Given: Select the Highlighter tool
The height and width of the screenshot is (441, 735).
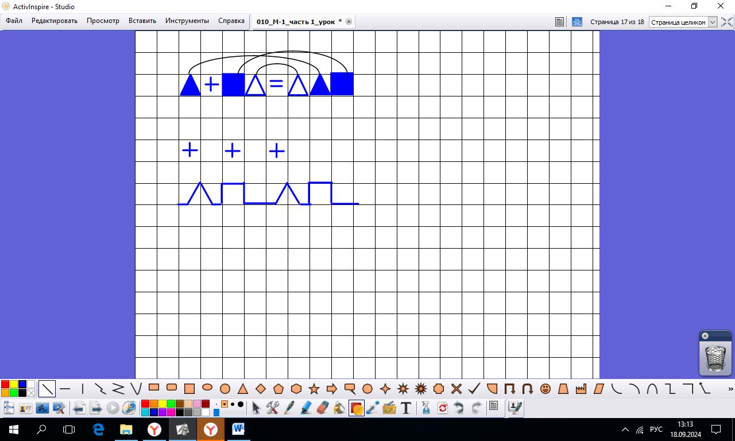Looking at the screenshot, I should [x=306, y=408].
